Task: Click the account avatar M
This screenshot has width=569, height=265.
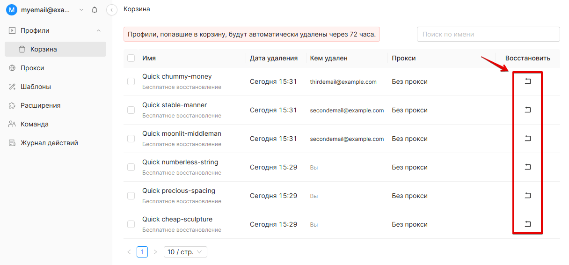Action: point(12,10)
